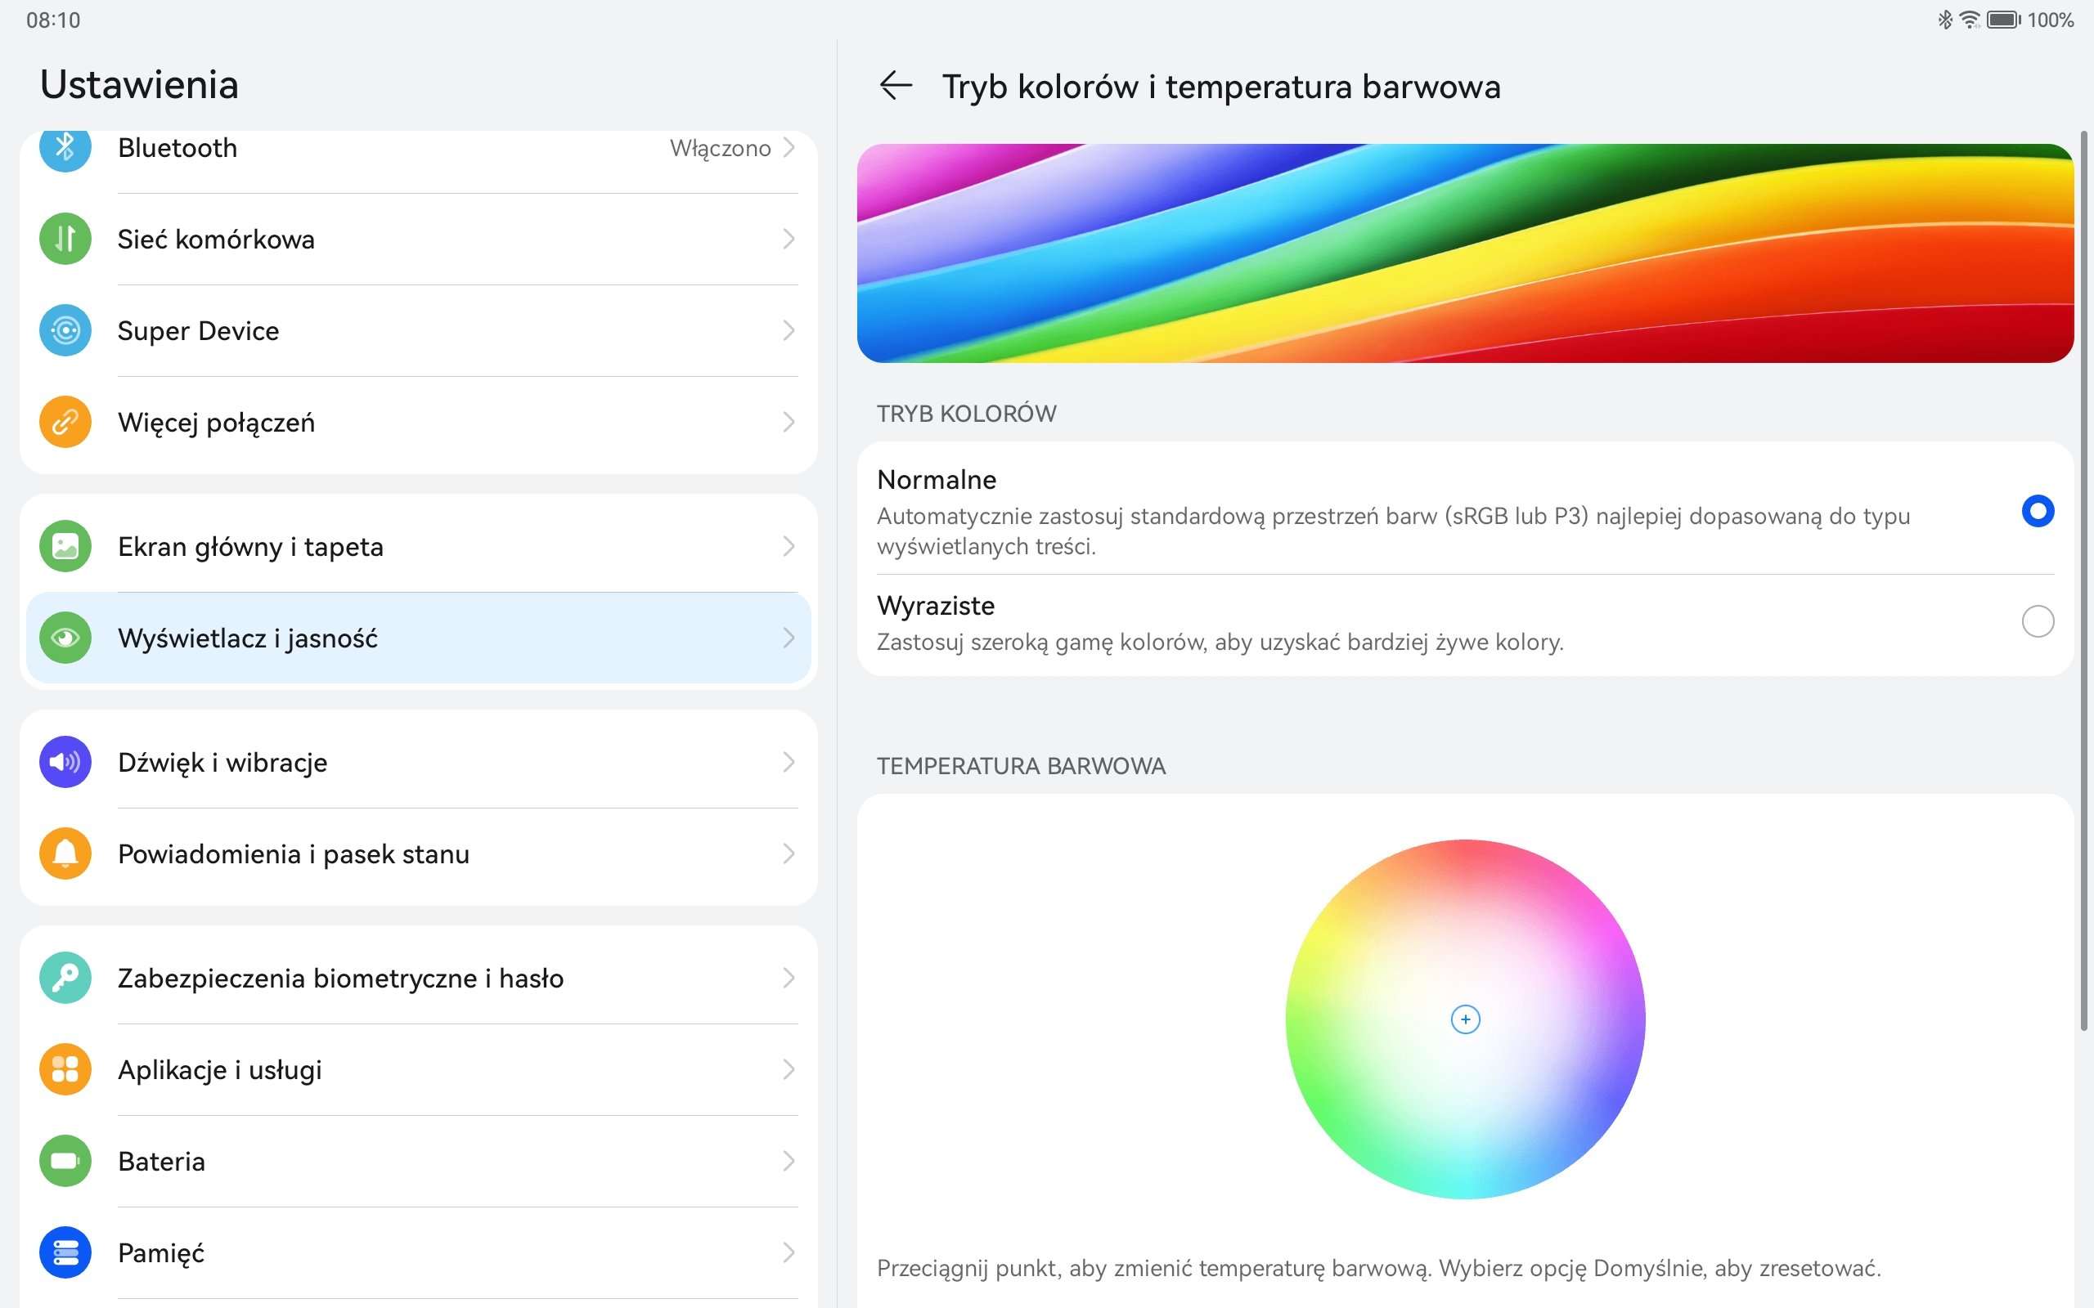The height and width of the screenshot is (1308, 2094).
Task: Open Więcej połączeń via its chevron
Action: 789,422
